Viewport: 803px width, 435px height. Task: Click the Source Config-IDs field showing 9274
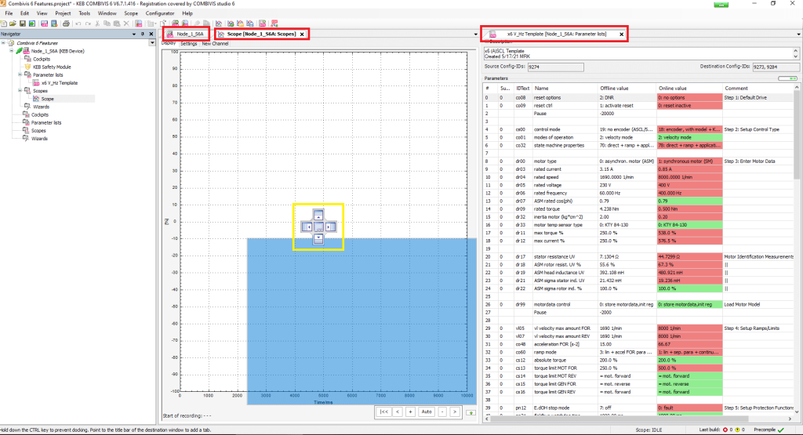555,67
